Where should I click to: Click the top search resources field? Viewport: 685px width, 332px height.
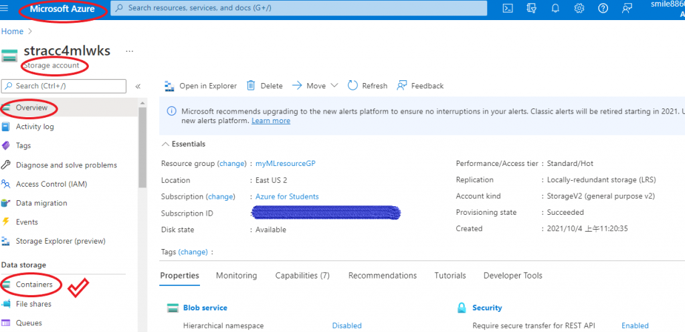tap(298, 8)
